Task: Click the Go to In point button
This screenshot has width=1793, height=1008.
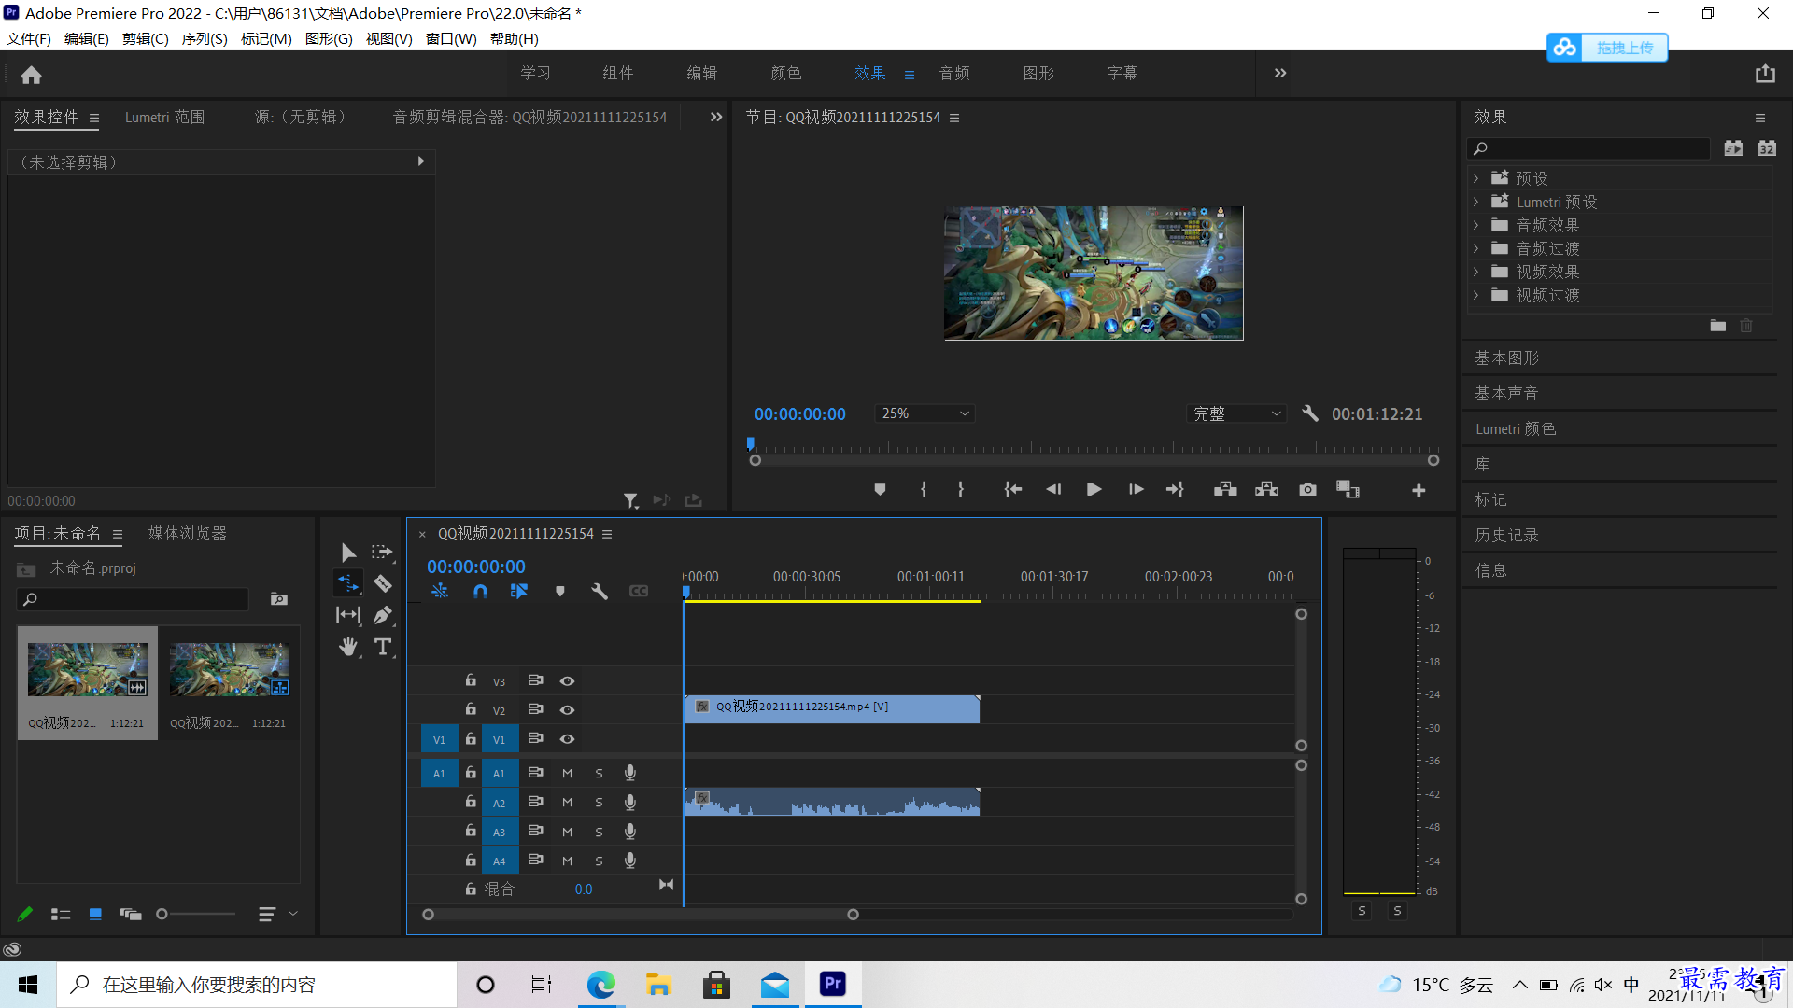Action: [x=1013, y=489]
